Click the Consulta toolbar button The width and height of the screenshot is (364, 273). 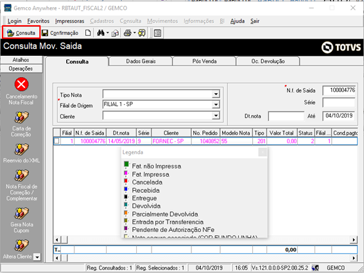tap(21, 33)
